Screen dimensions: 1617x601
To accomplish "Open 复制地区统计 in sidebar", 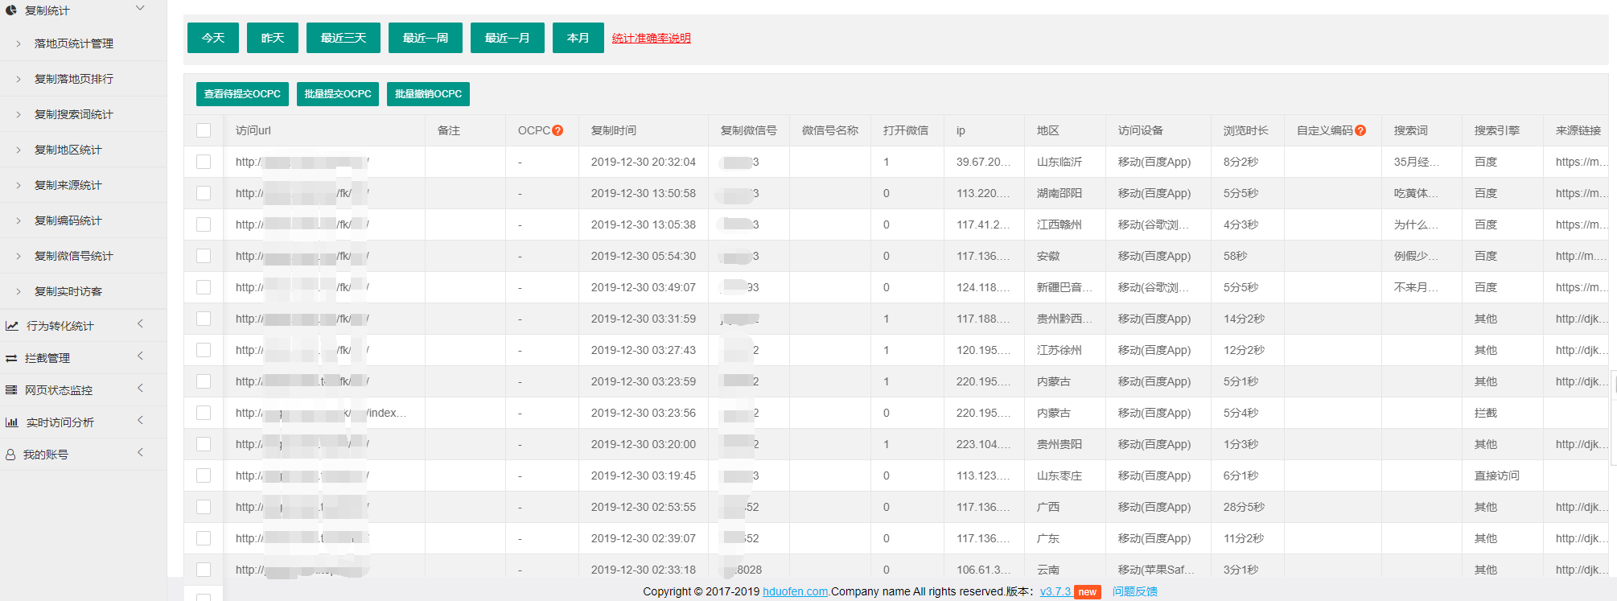I will coord(68,150).
